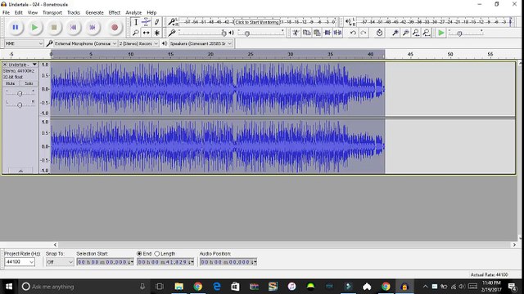The image size is (524, 294).
Task: Open Cortana Ask me anything search box
Action: click(83, 287)
